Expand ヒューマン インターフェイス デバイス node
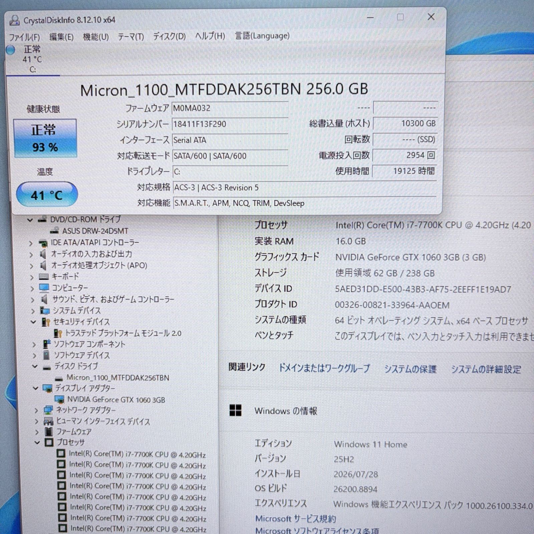534x534 pixels. 36,422
